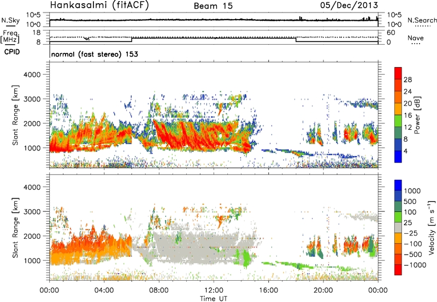
Task: Click the CPID label
Action: pos(12,52)
